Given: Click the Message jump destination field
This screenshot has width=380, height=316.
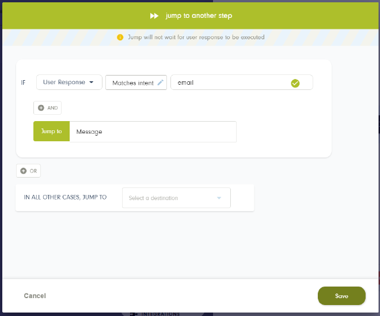Looking at the screenshot, I should point(153,131).
